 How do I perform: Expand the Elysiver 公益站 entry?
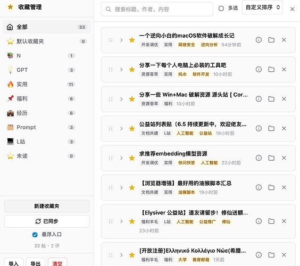tap(121, 221)
